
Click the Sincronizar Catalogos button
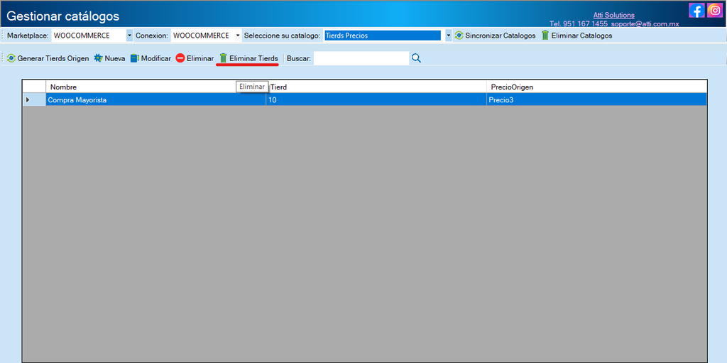coord(495,36)
